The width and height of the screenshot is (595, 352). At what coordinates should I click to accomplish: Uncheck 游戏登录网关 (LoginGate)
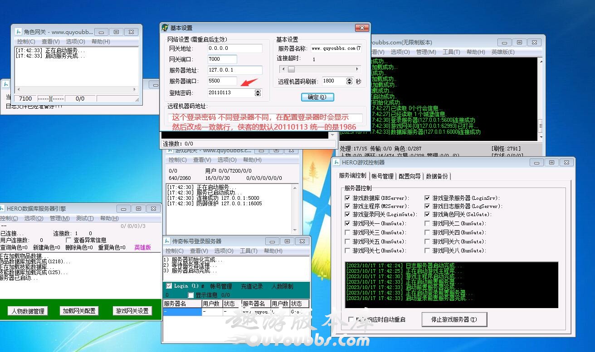pos(347,214)
